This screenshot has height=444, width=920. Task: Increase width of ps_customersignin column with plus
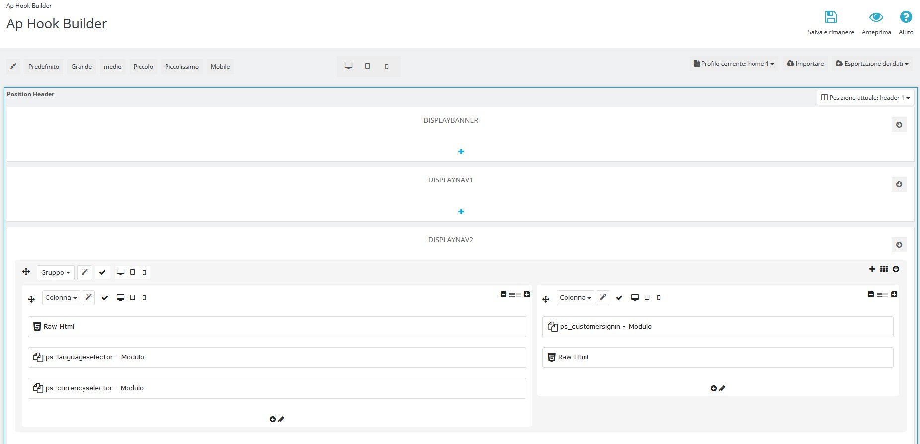tap(894, 294)
